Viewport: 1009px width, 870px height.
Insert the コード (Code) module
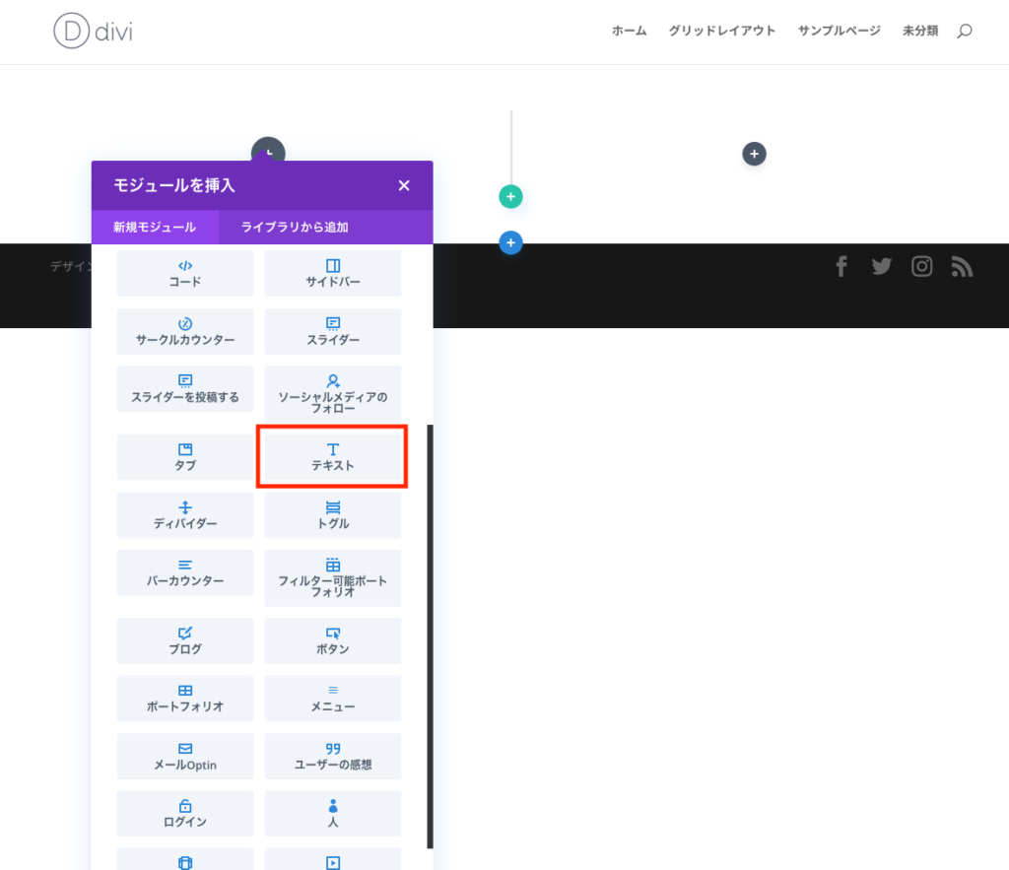185,273
